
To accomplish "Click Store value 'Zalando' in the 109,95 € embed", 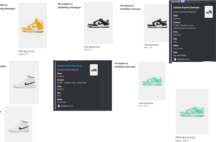I will [177, 19].
